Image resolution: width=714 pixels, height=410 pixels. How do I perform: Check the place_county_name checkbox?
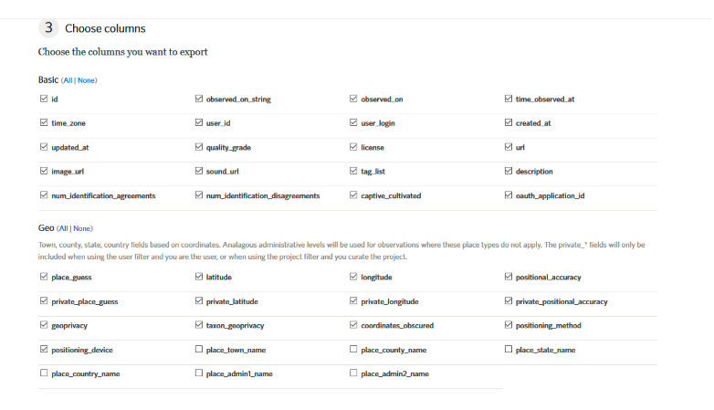[353, 349]
